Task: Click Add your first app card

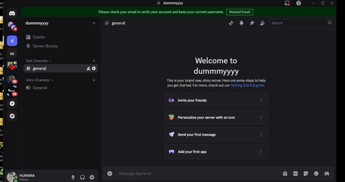Action: (216, 152)
